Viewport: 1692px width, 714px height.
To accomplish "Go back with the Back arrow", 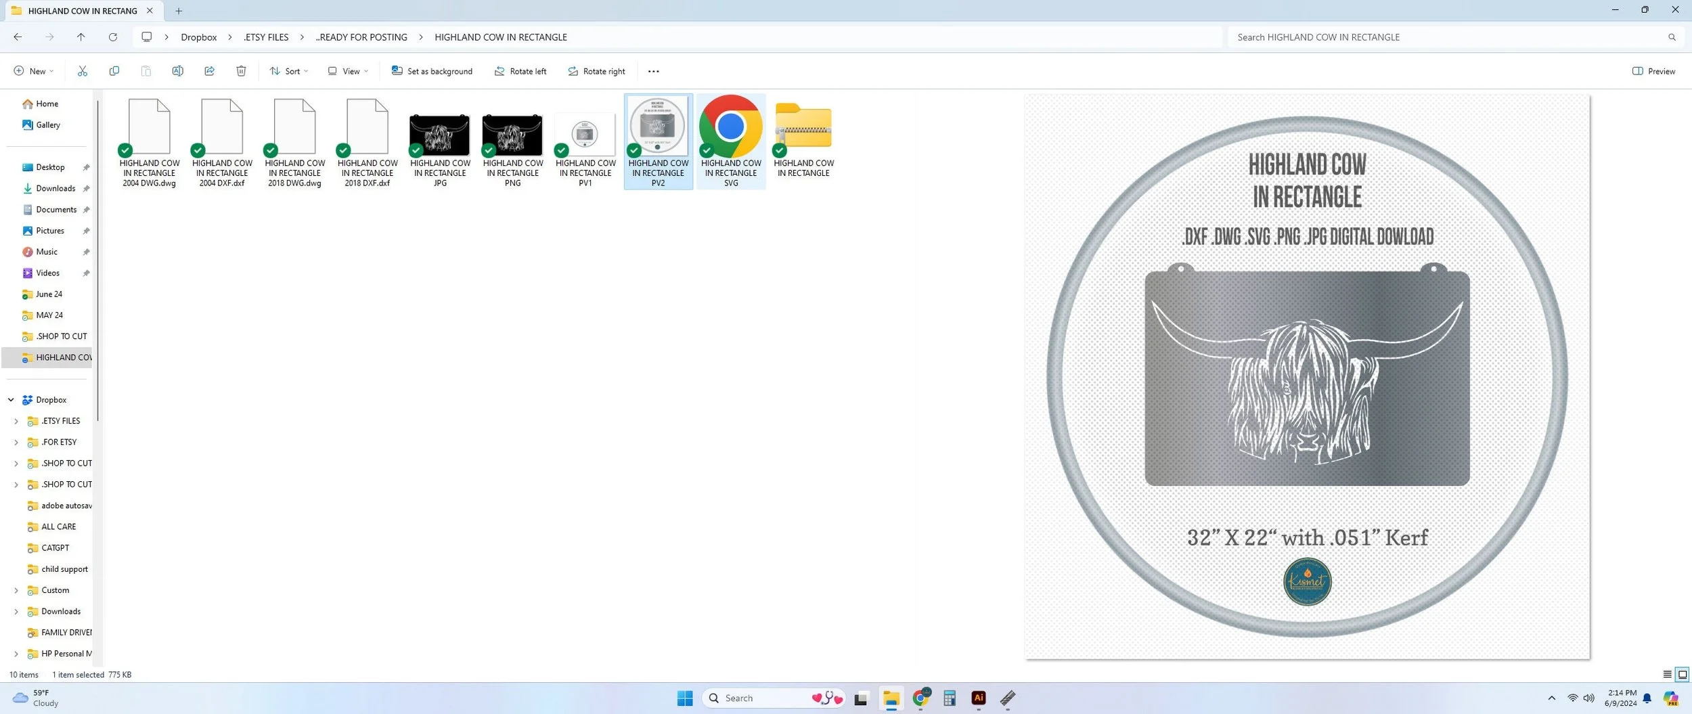I will coord(18,37).
